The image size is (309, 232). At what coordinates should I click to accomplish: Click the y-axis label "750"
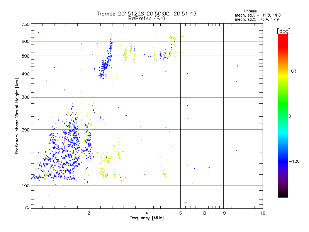25,24
